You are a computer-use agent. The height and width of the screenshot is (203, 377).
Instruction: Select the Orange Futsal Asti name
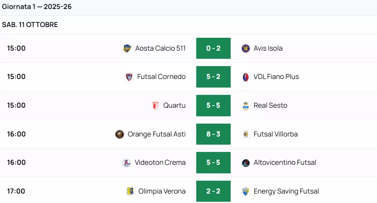tap(157, 134)
